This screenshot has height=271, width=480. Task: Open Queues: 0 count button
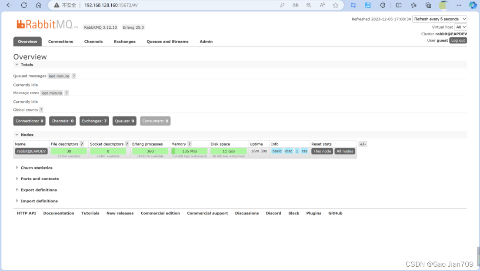[124, 121]
